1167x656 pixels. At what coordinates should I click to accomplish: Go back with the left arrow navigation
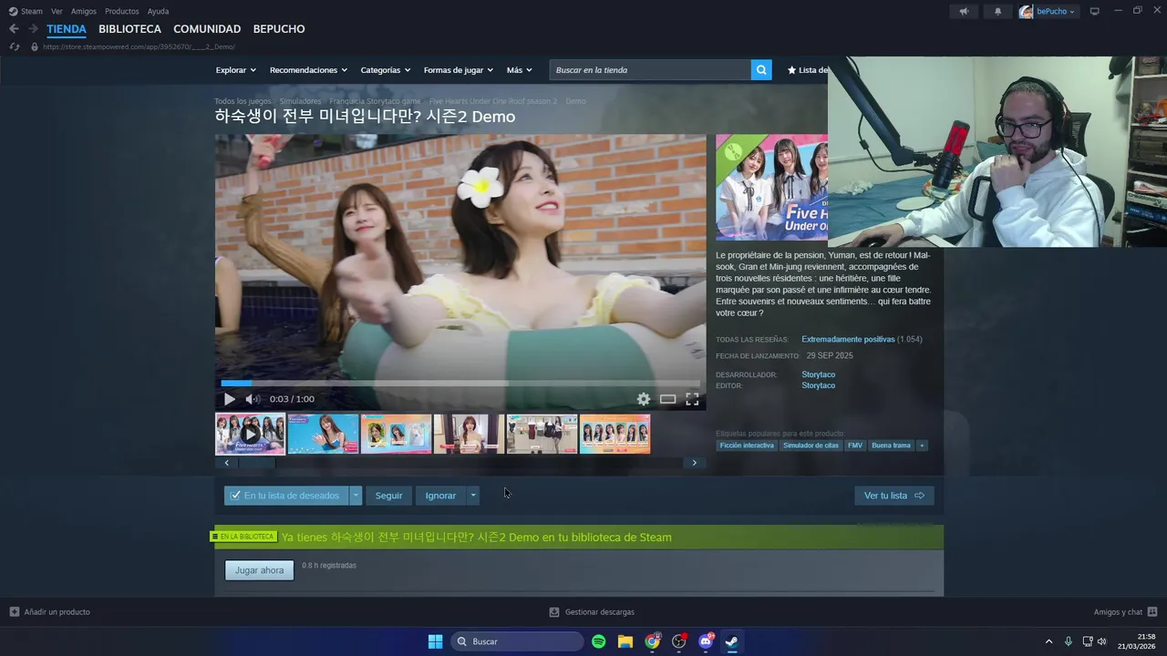(14, 29)
